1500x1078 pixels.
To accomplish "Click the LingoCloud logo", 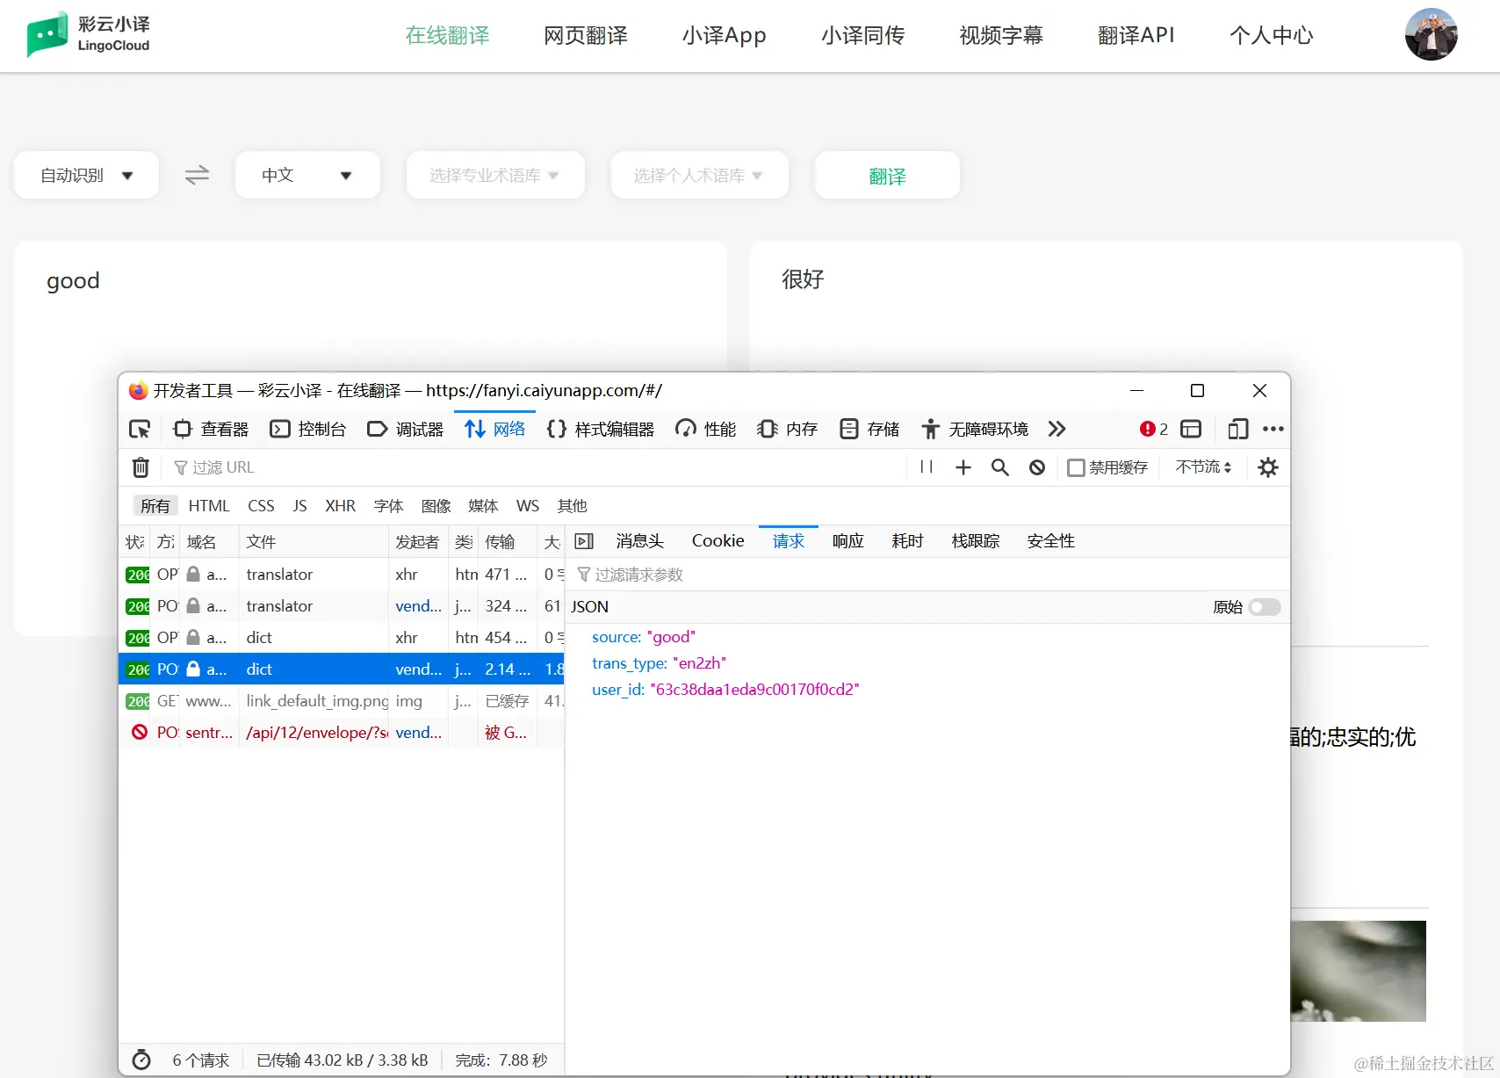I will pos(89,34).
